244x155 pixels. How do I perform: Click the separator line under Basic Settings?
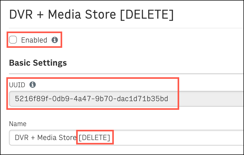click(x=126, y=74)
